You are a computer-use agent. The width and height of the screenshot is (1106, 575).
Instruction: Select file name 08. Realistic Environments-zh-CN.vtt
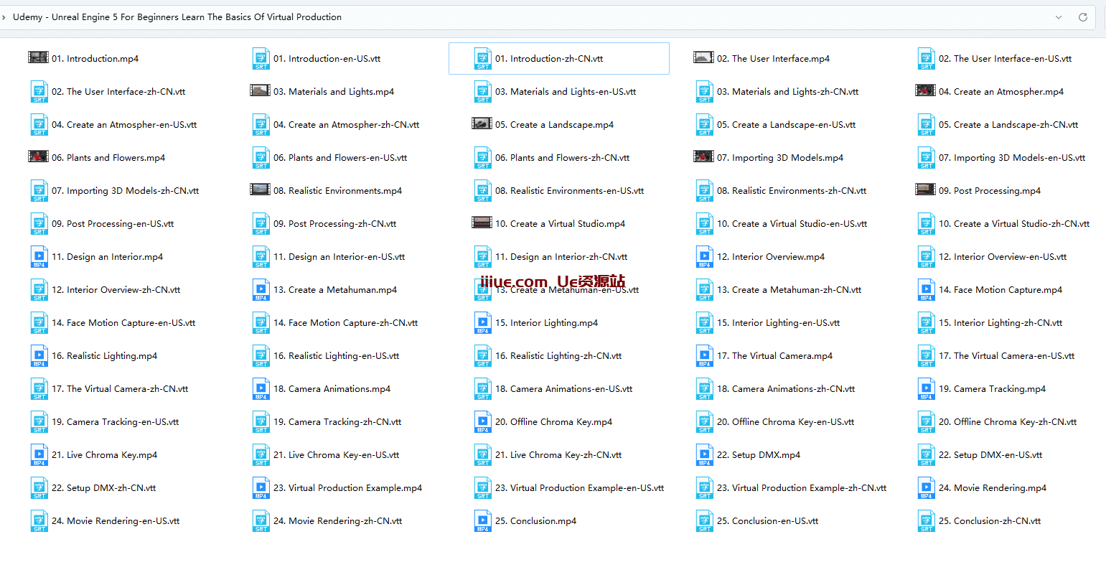coord(792,191)
